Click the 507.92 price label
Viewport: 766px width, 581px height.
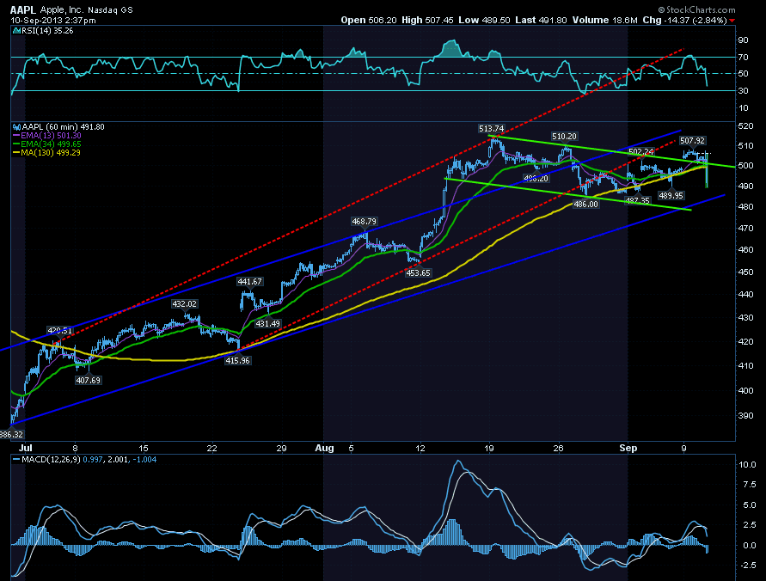click(692, 141)
